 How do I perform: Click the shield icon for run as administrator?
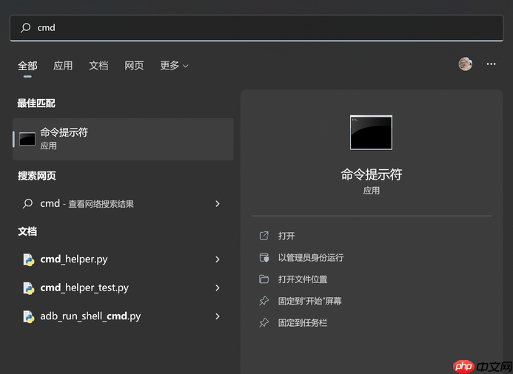point(264,258)
